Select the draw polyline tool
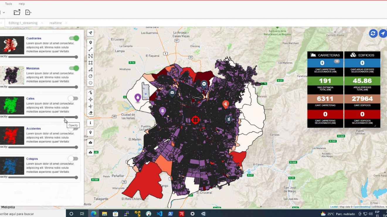The width and height of the screenshot is (387, 217). [91, 56]
